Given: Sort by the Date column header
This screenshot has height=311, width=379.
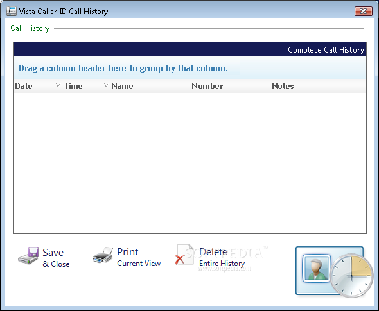Looking at the screenshot, I should [x=24, y=86].
